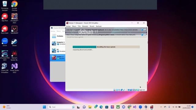The image size is (196, 110).
Task: Switch to Debian VM taskbar icon
Action: (152, 107)
